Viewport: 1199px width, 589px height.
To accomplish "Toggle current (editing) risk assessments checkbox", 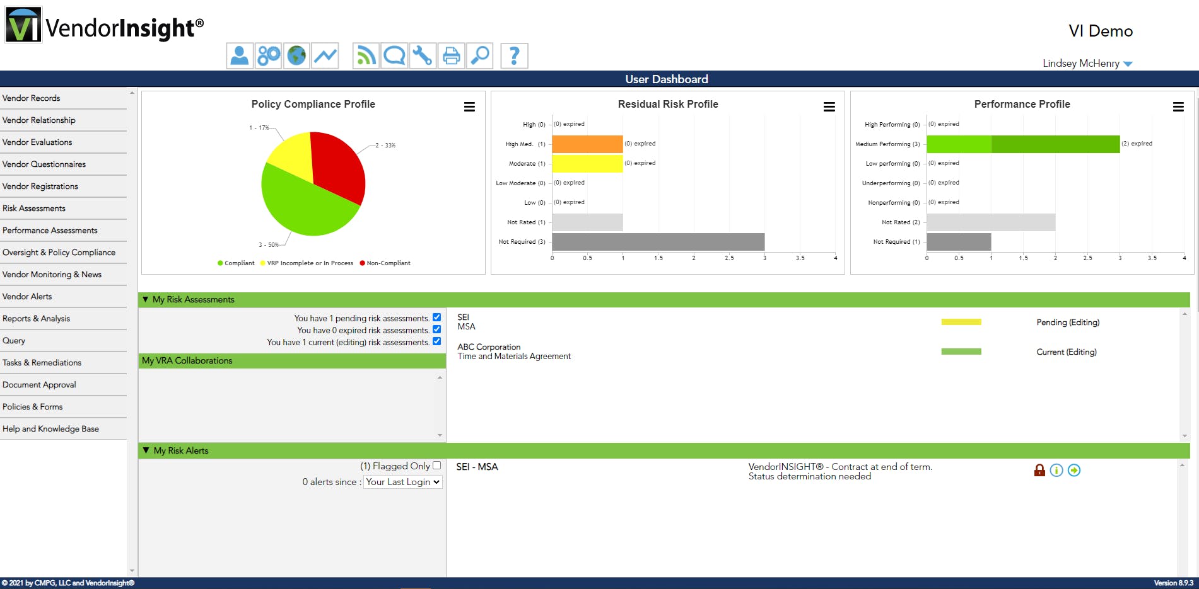I will click(436, 341).
